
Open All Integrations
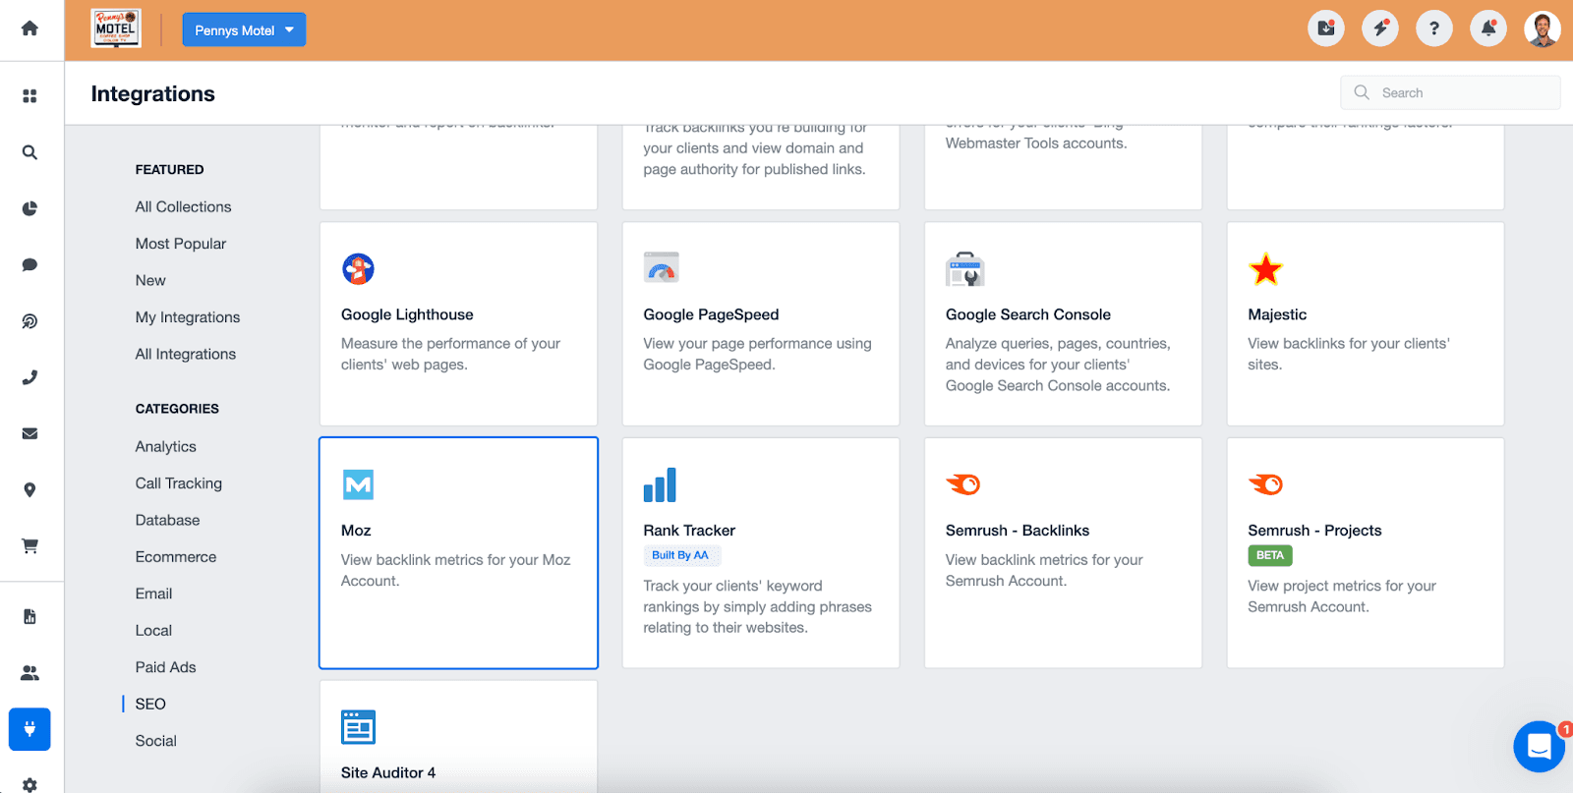[186, 354]
